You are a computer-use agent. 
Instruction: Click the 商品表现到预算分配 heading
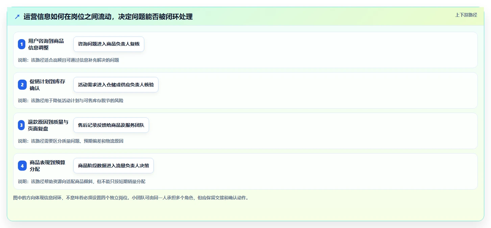pos(47,166)
